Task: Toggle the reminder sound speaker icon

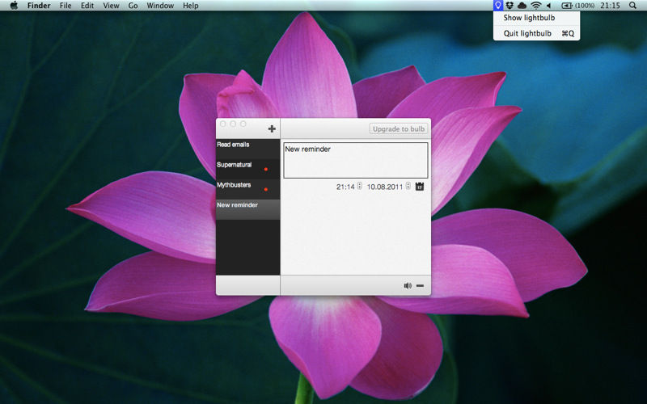Action: (408, 286)
